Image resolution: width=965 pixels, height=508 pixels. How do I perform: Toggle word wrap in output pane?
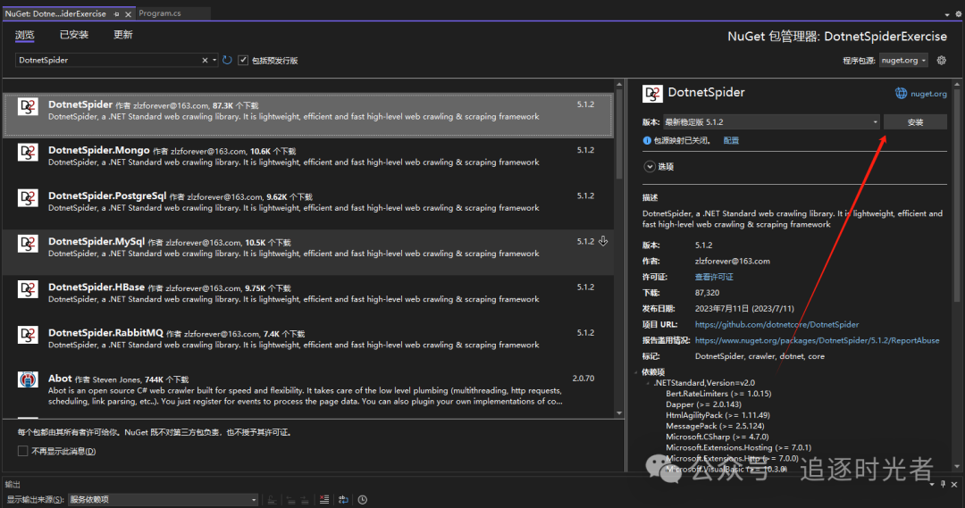(x=343, y=499)
